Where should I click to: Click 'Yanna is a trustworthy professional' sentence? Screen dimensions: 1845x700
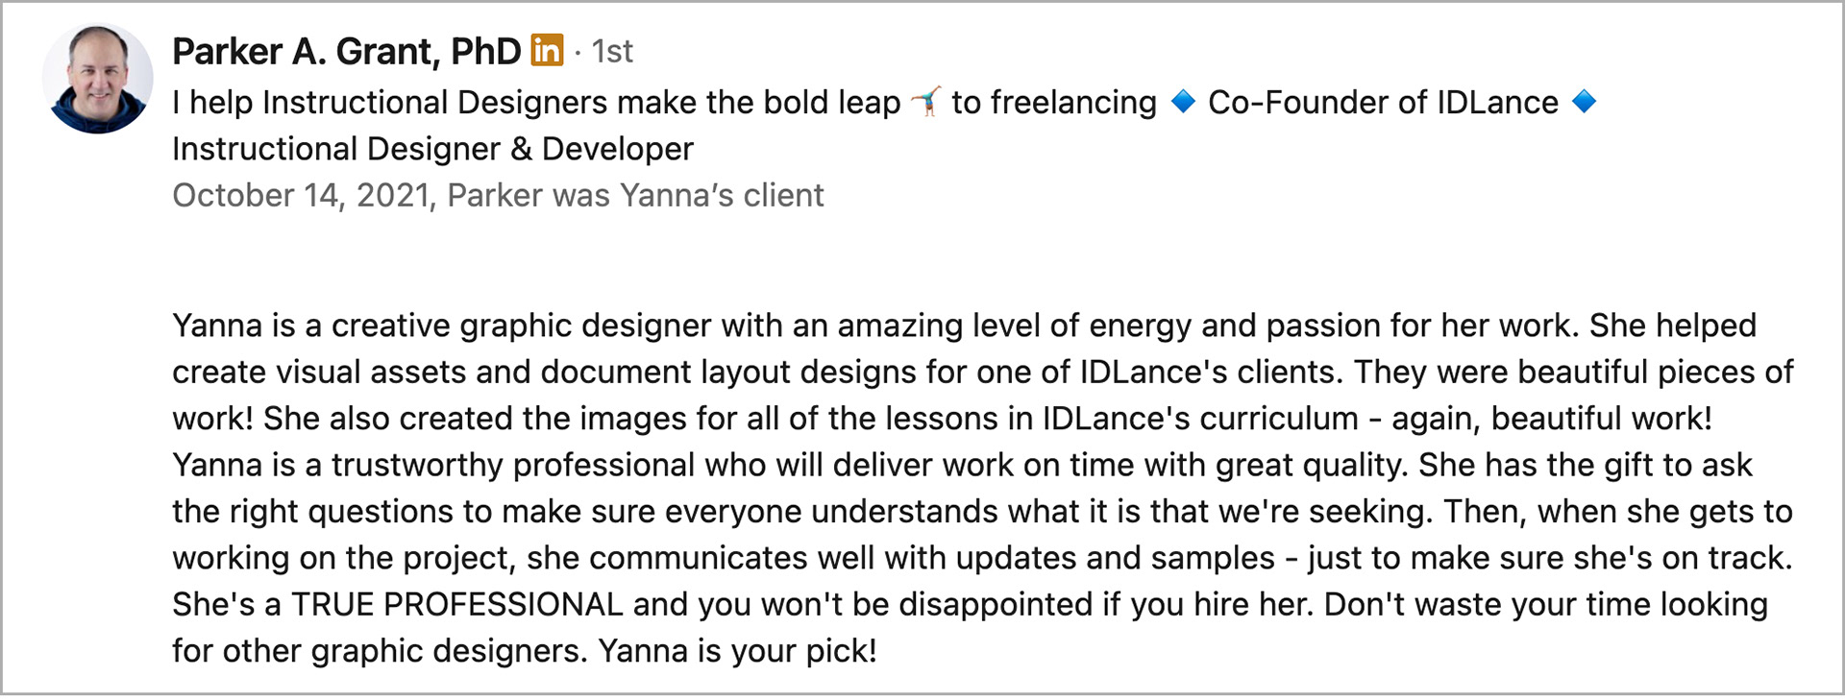[x=432, y=466]
